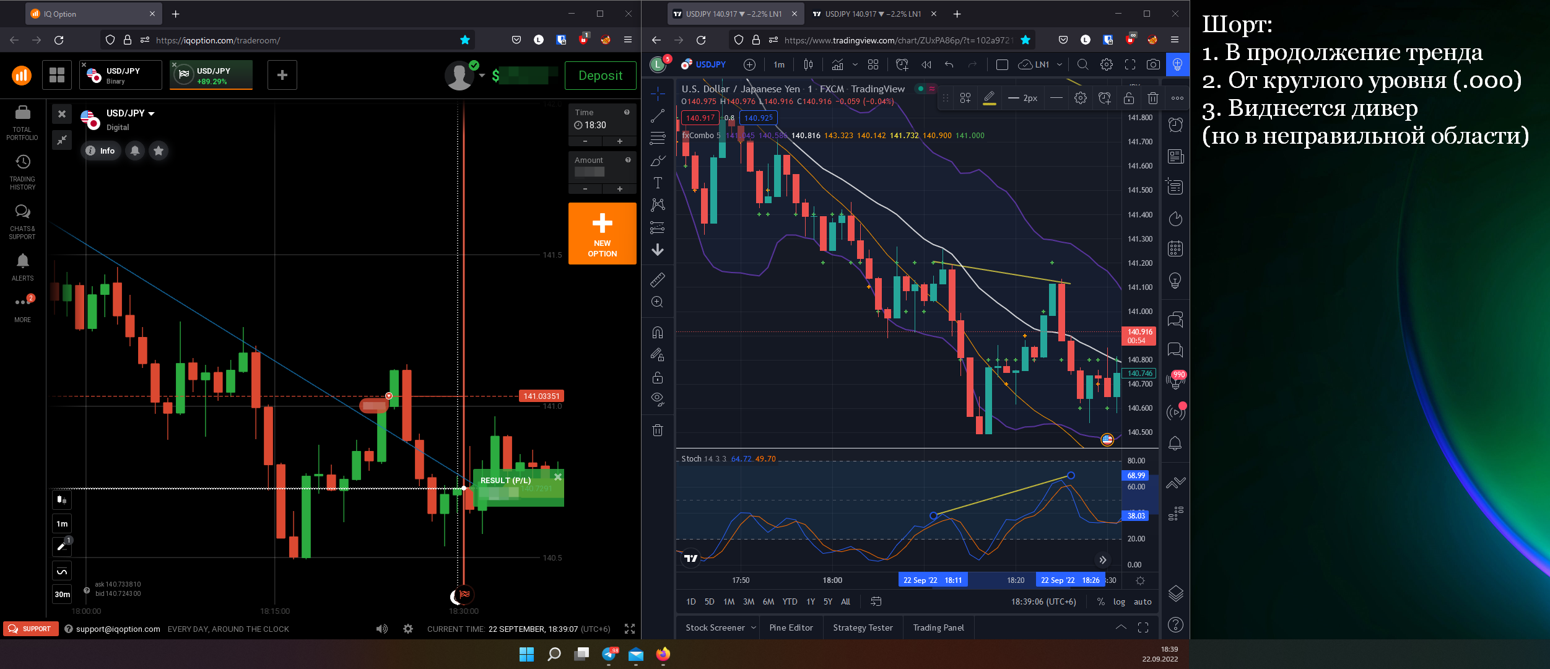Create an alert in TradingView toolbar
Viewport: 1550px width, 669px height.
click(902, 64)
